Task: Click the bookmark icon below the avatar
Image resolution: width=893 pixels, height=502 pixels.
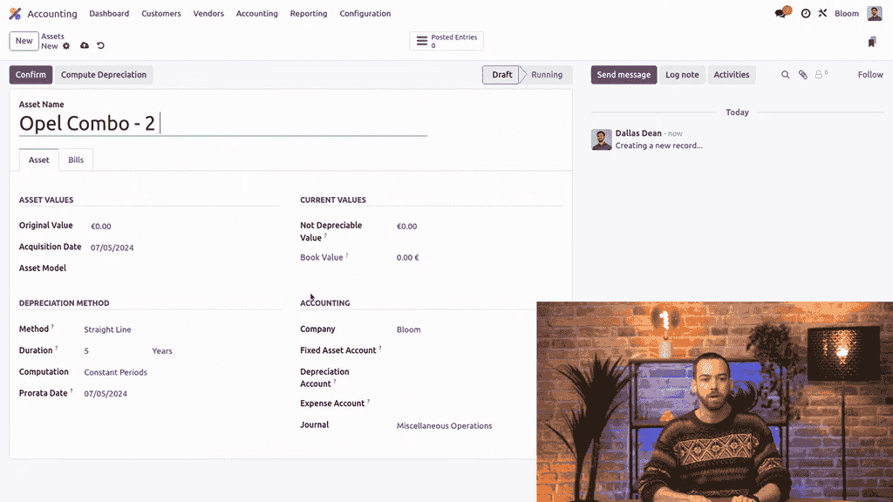Action: point(872,42)
